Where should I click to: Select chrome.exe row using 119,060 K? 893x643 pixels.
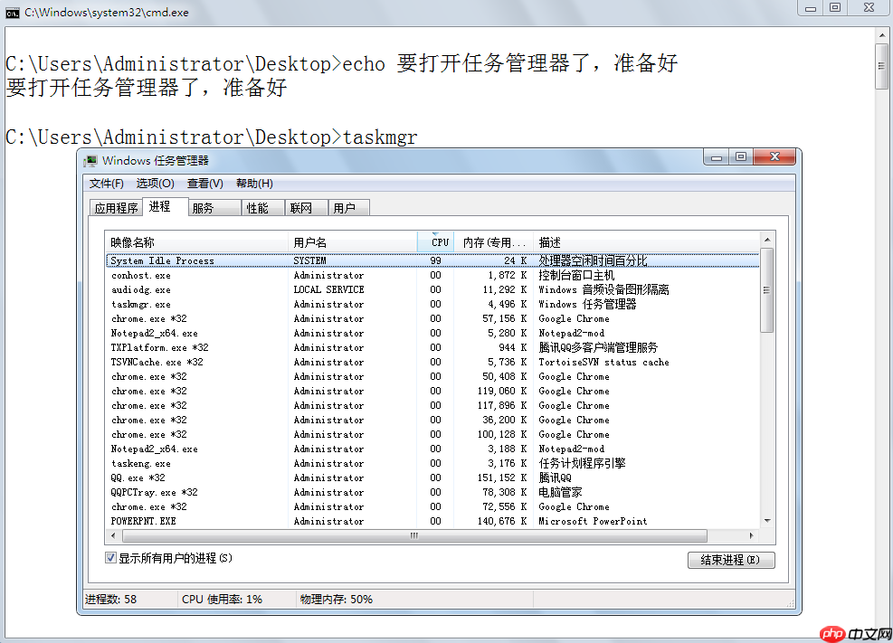(x=432, y=391)
